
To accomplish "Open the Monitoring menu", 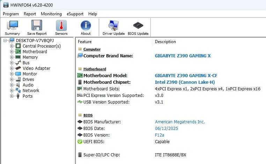I will point(51,14).
